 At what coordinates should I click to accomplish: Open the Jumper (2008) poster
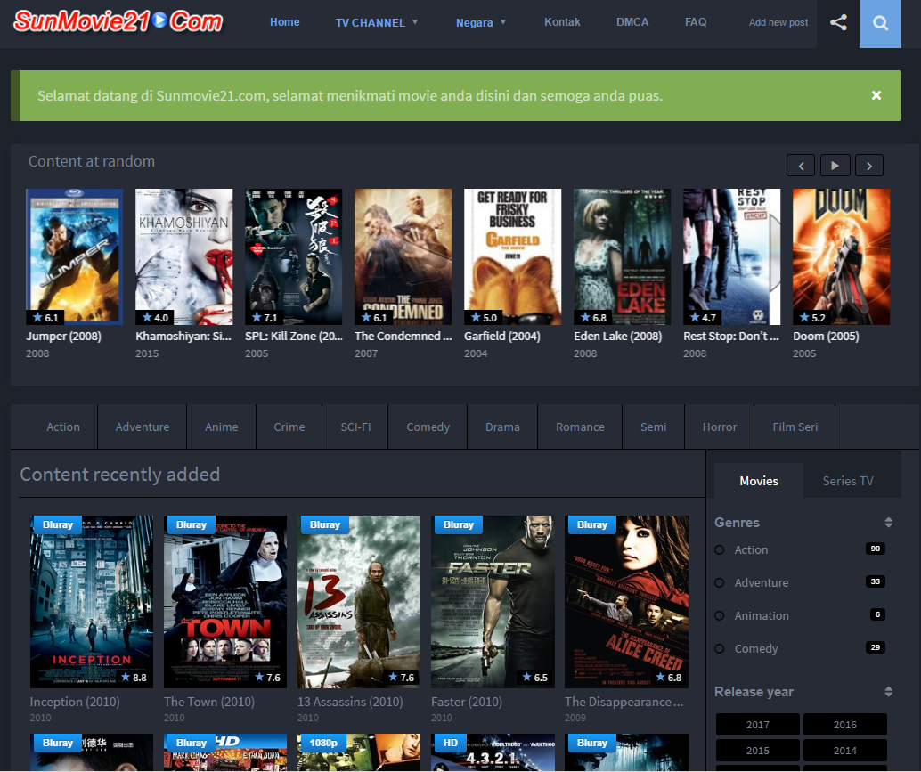point(75,256)
